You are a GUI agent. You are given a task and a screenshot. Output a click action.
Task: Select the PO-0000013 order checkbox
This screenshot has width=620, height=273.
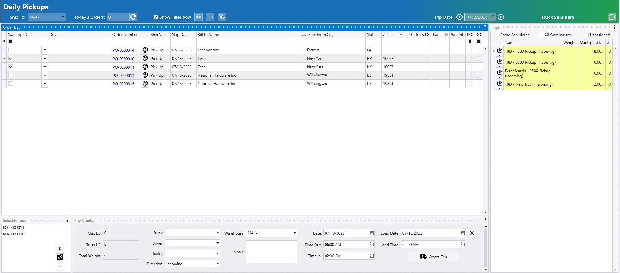click(x=11, y=75)
